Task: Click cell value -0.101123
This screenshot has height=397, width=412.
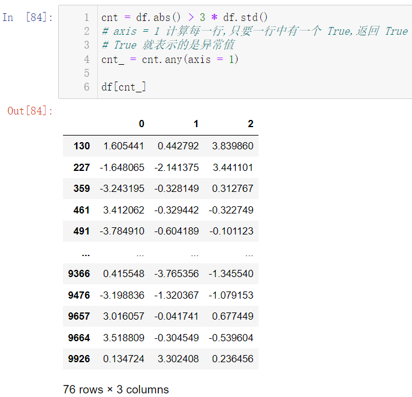Action: [231, 231]
